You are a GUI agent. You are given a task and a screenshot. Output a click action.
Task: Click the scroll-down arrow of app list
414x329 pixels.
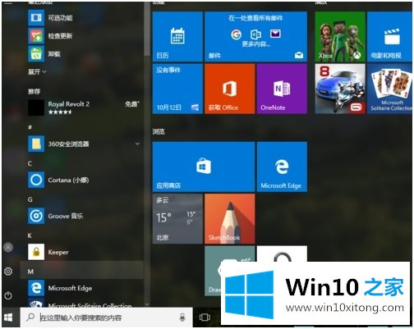coord(147,304)
